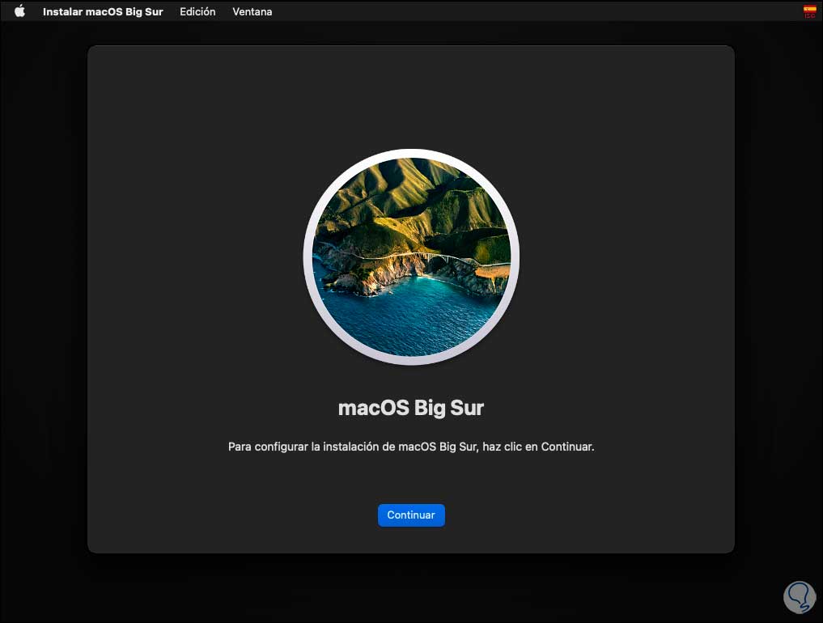Open the Apple menu

click(x=20, y=11)
